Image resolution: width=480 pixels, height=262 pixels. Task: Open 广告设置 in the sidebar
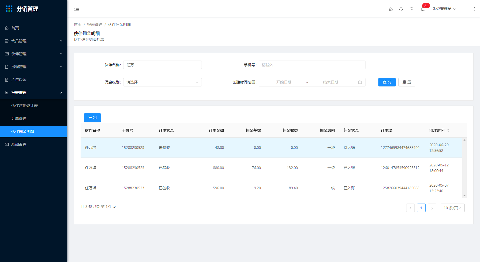(x=34, y=80)
